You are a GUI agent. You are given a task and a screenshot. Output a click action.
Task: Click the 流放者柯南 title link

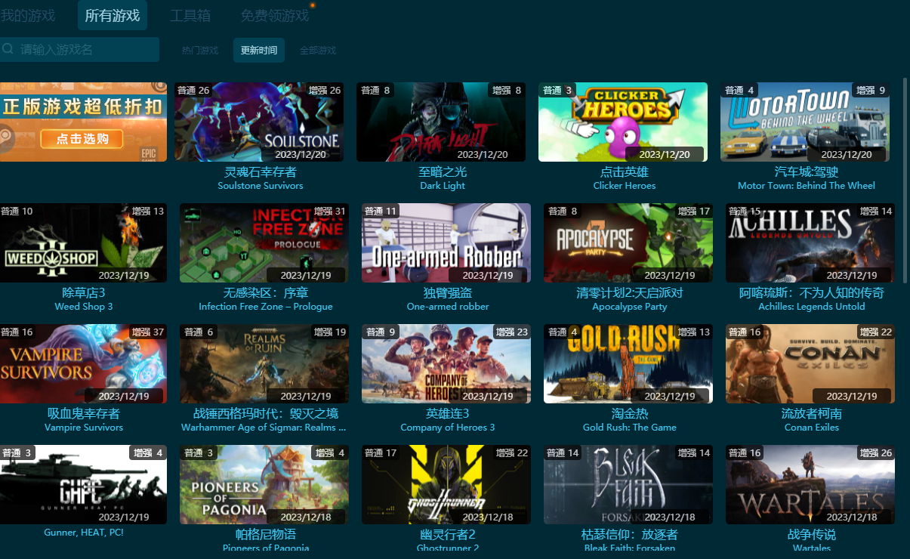point(812,414)
